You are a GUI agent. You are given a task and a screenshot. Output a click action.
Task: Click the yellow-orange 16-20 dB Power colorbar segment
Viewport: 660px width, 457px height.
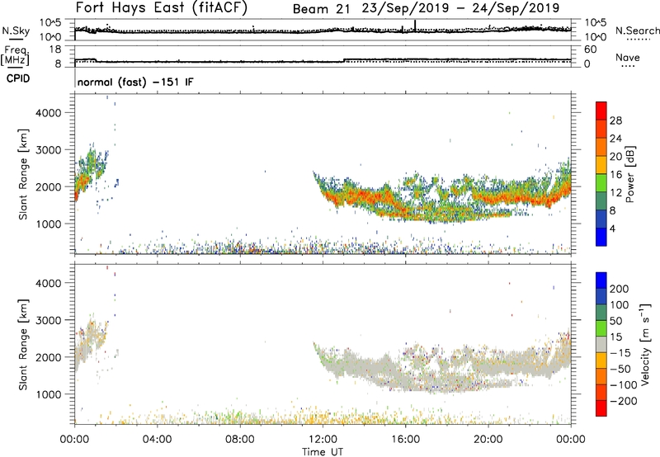click(601, 165)
